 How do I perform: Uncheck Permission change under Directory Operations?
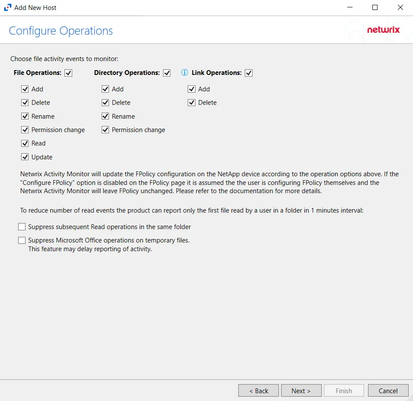point(105,129)
